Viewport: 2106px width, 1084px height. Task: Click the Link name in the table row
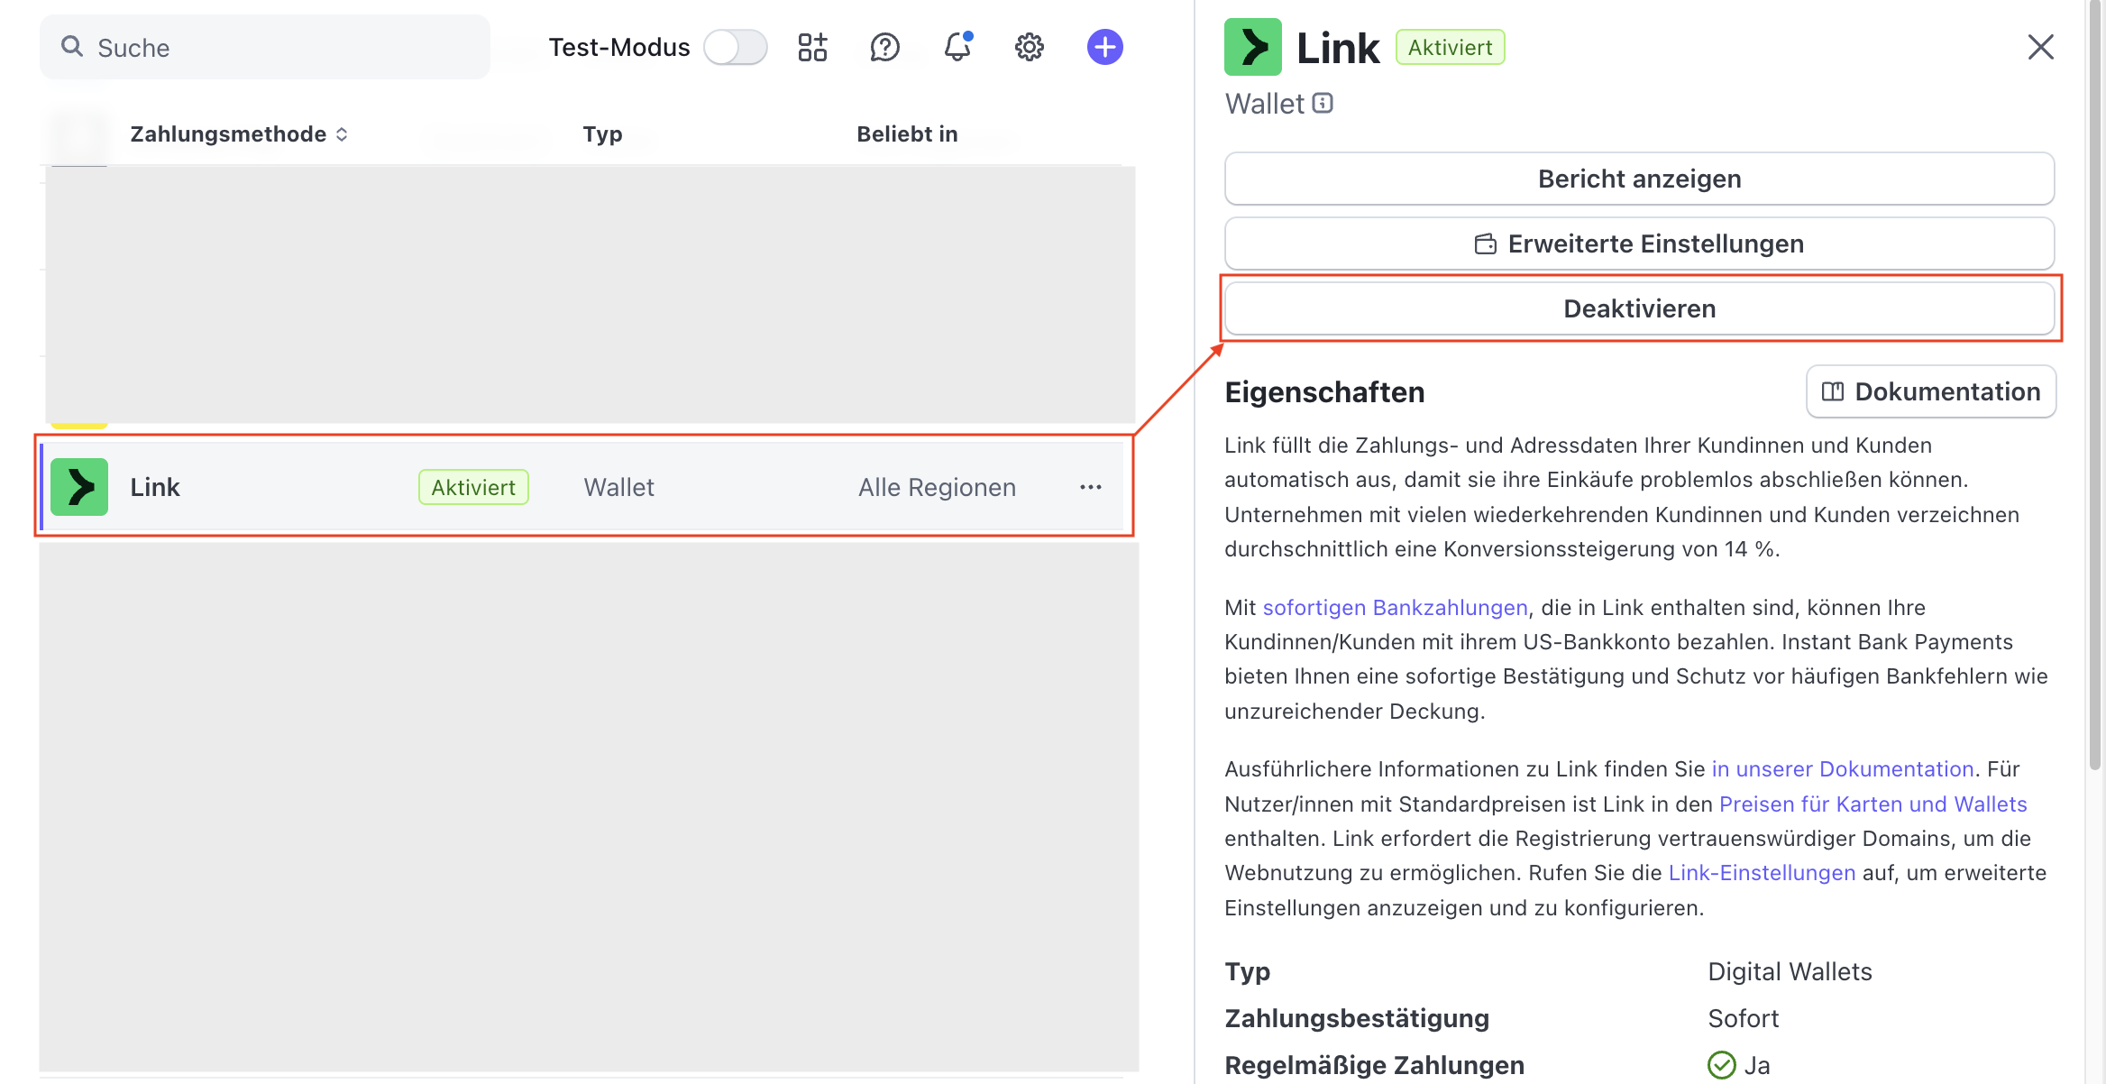(155, 487)
